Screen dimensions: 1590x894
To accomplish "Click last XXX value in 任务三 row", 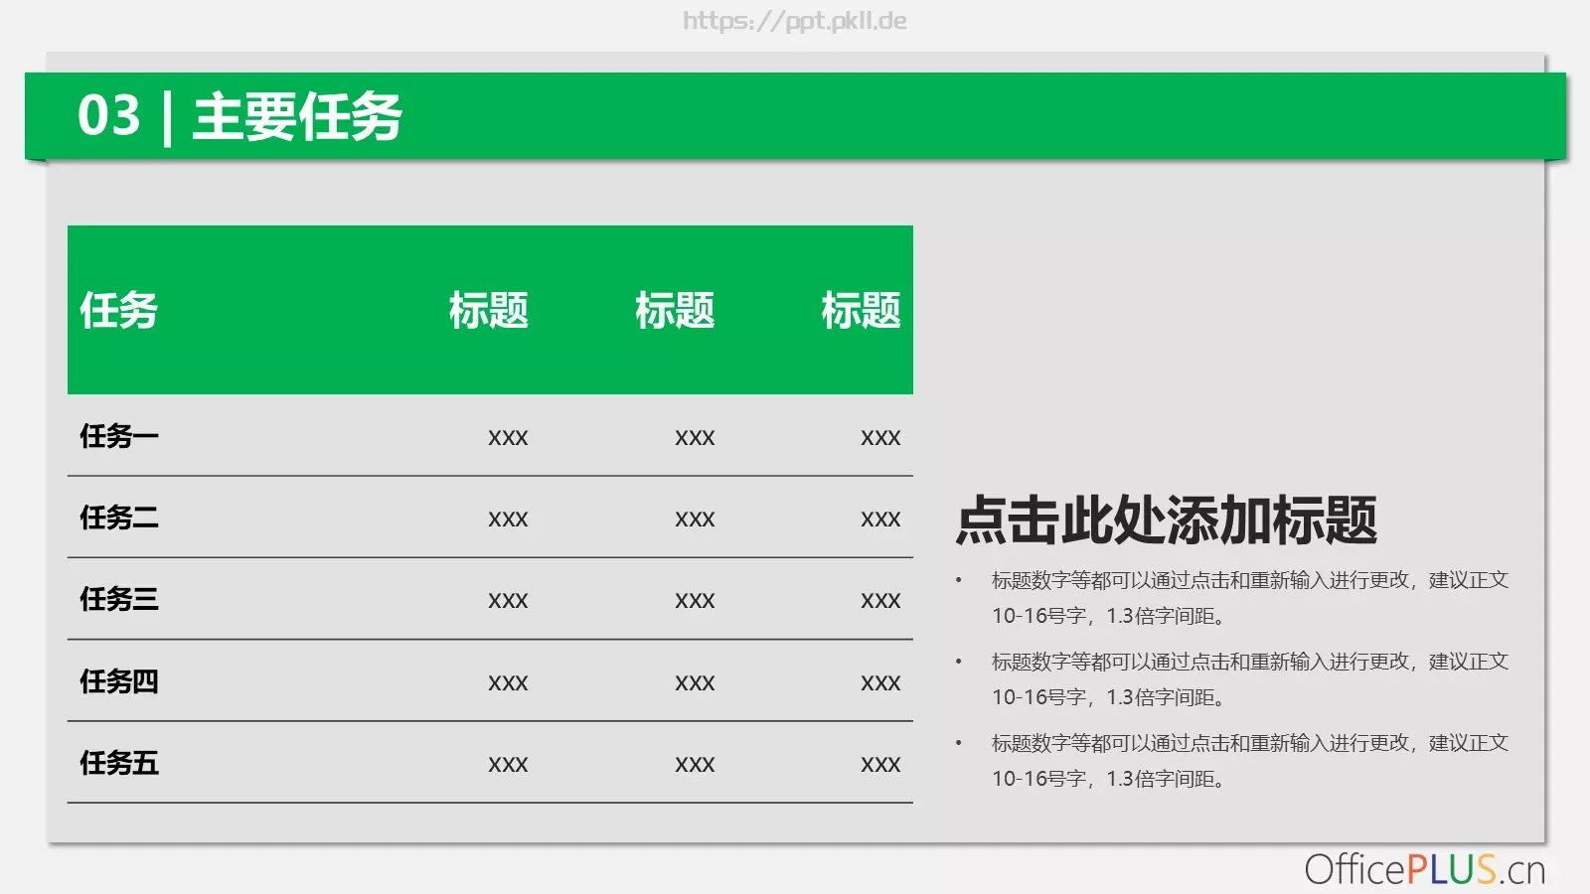I will click(x=880, y=601).
